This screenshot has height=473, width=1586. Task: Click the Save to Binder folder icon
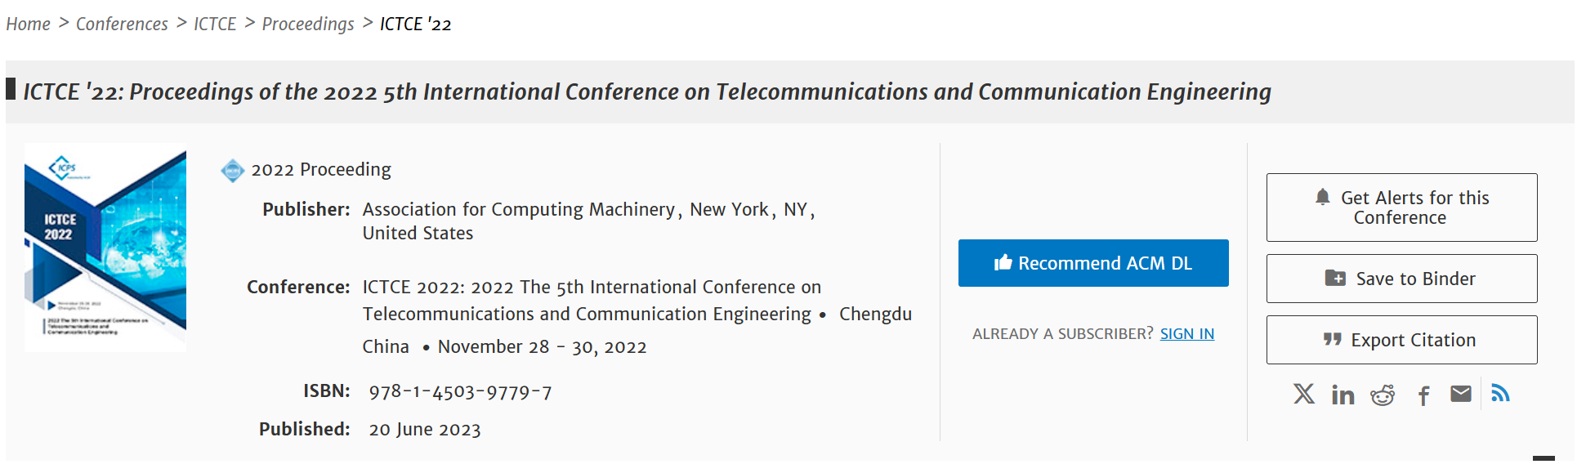[x=1335, y=278]
